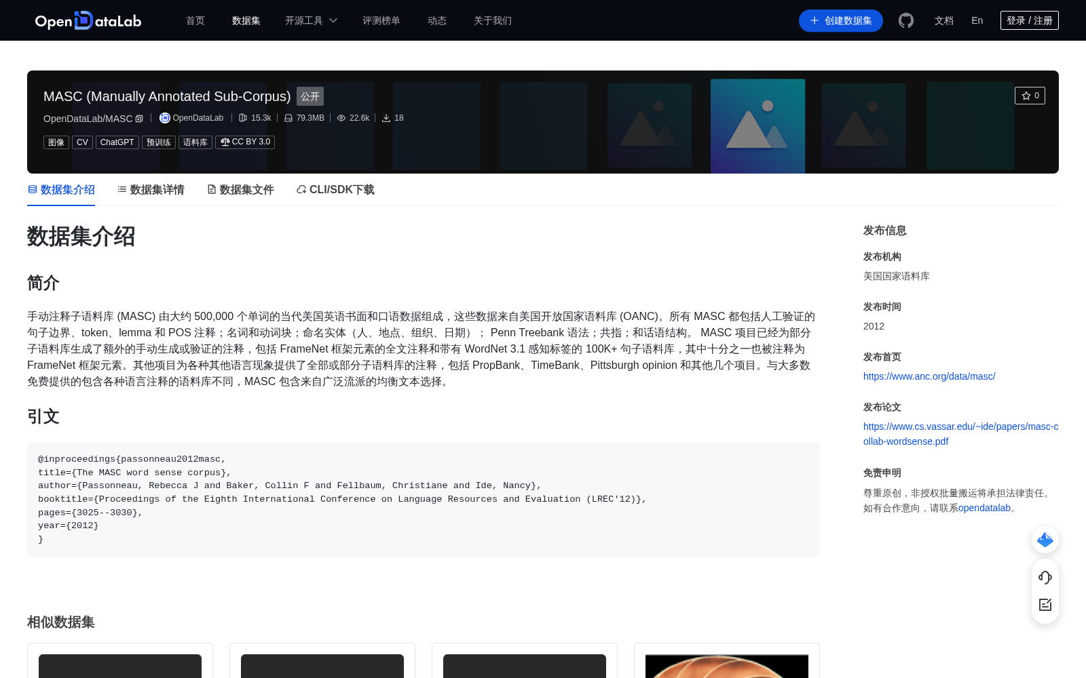The image size is (1086, 678).
Task: Expand the 开源工具 dropdown menu
Action: (311, 20)
